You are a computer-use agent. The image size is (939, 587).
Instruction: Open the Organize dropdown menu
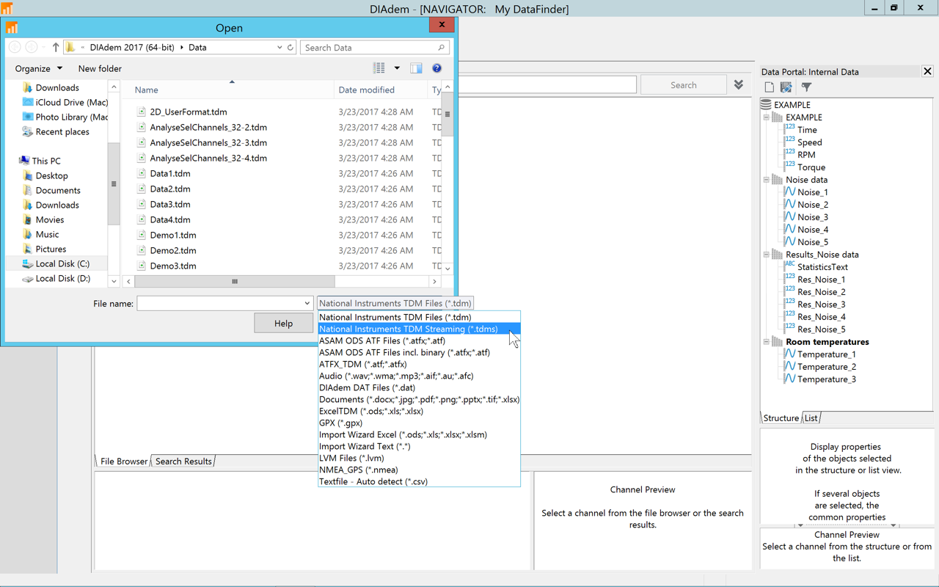pos(38,68)
